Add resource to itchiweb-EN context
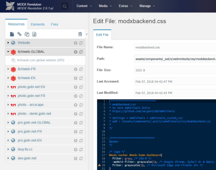Screen dimensions: 216x170 76,78
